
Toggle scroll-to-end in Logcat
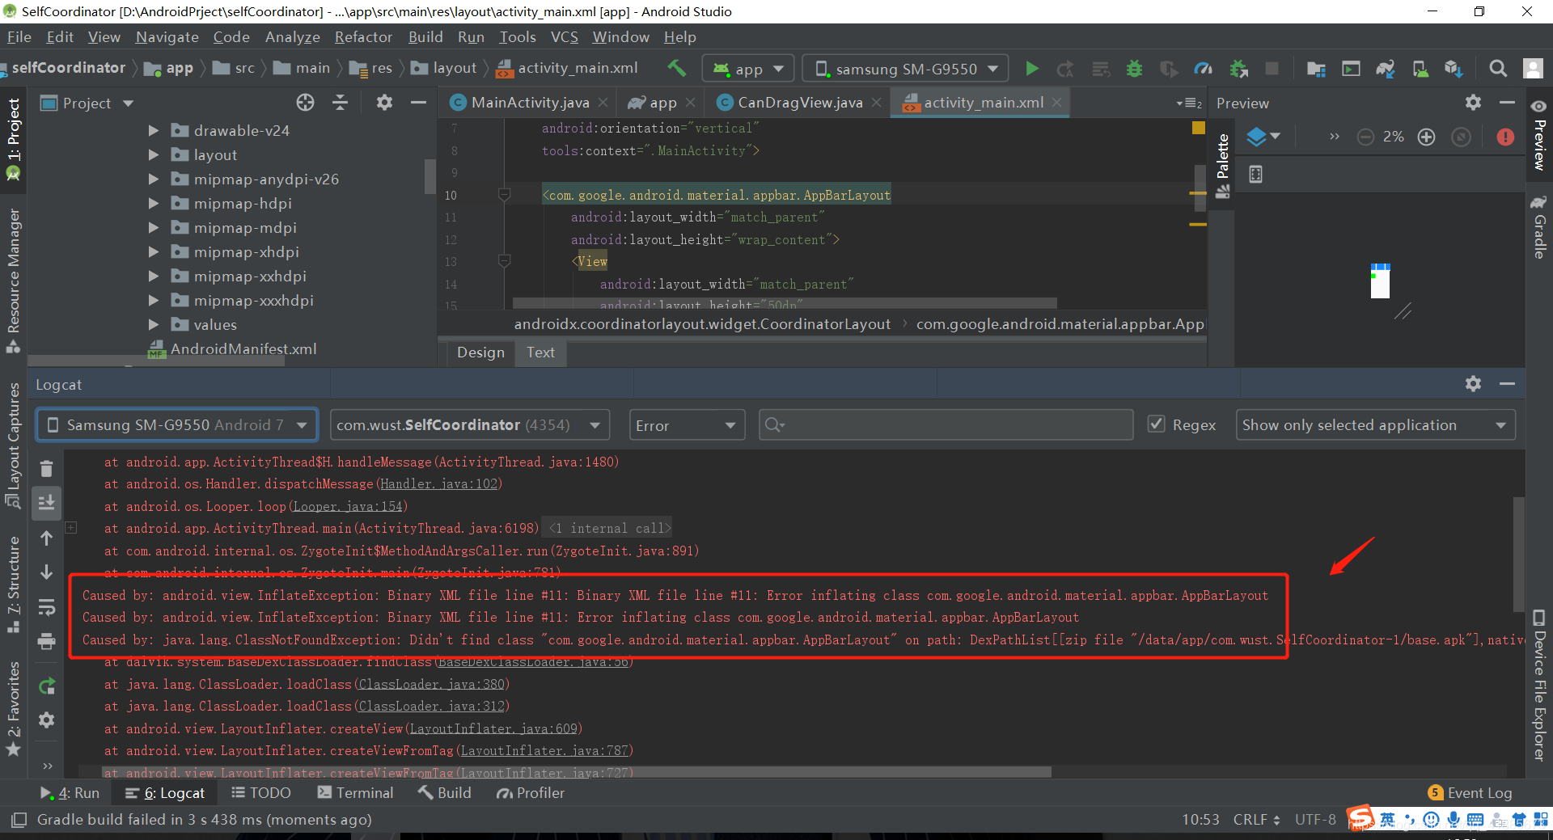coord(46,502)
